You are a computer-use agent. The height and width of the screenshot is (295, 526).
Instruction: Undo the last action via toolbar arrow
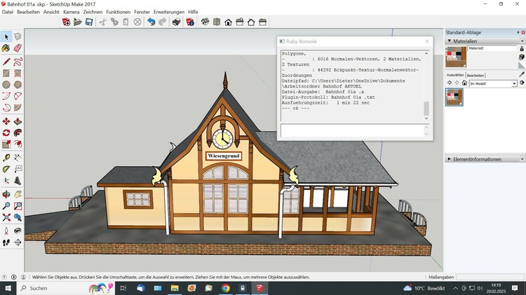tap(151, 22)
